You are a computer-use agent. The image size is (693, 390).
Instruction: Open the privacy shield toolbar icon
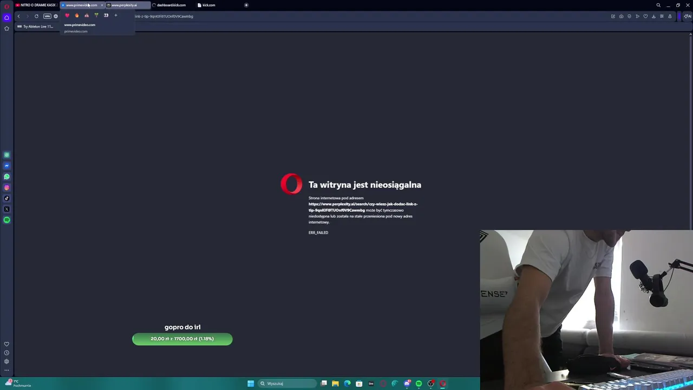point(629,16)
